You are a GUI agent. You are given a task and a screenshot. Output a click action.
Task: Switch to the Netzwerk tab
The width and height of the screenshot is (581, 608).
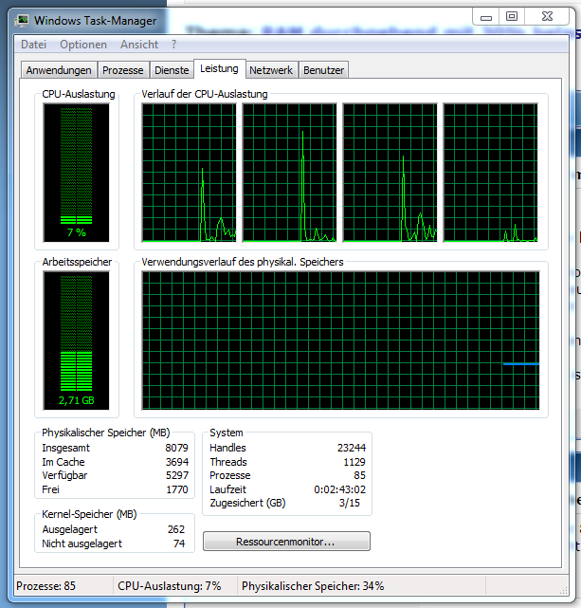click(x=271, y=70)
